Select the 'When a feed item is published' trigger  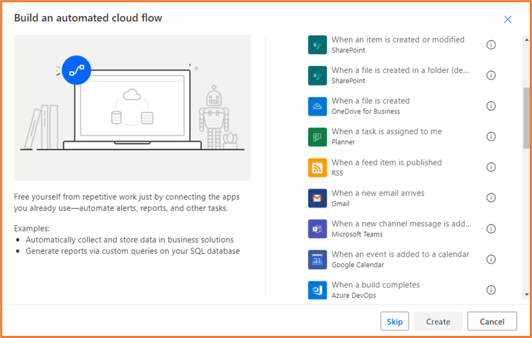coord(387,162)
